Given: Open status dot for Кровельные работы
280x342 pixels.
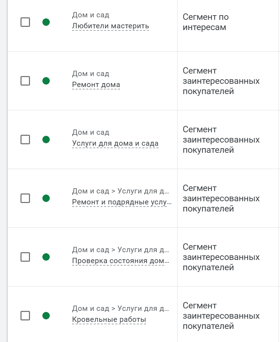Looking at the screenshot, I should coord(46,315).
